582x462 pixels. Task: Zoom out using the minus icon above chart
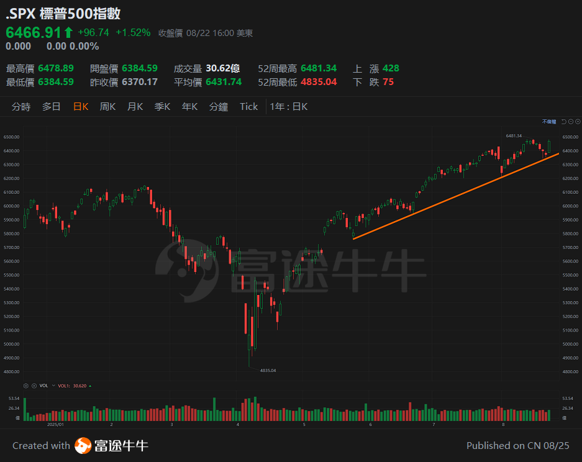571,122
